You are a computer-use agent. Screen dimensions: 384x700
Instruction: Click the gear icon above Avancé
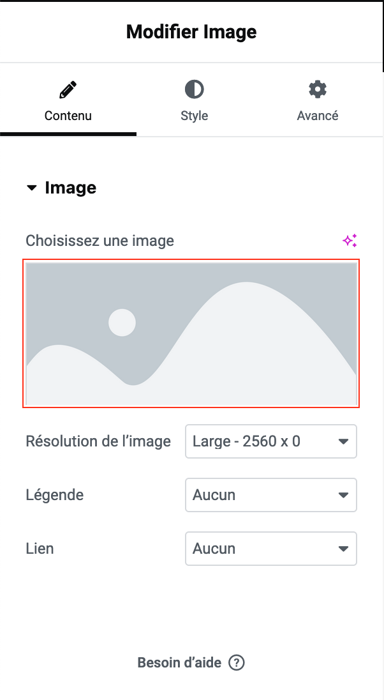(x=317, y=89)
